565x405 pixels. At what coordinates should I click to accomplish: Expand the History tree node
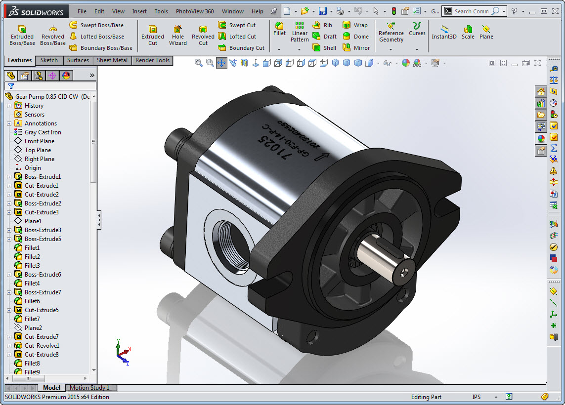(9, 106)
